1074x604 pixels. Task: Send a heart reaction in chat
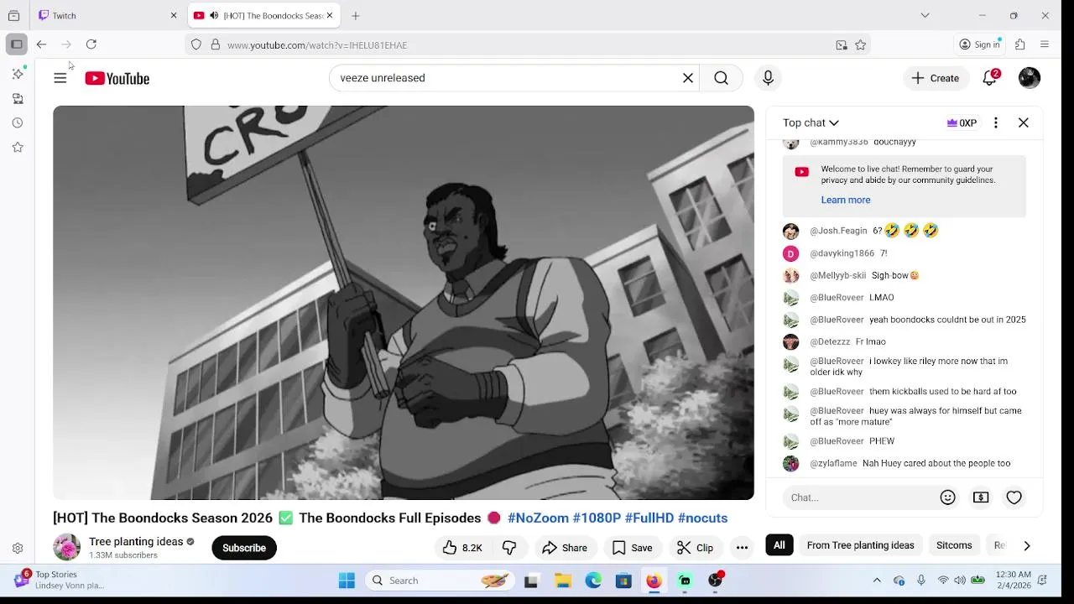coord(1014,497)
